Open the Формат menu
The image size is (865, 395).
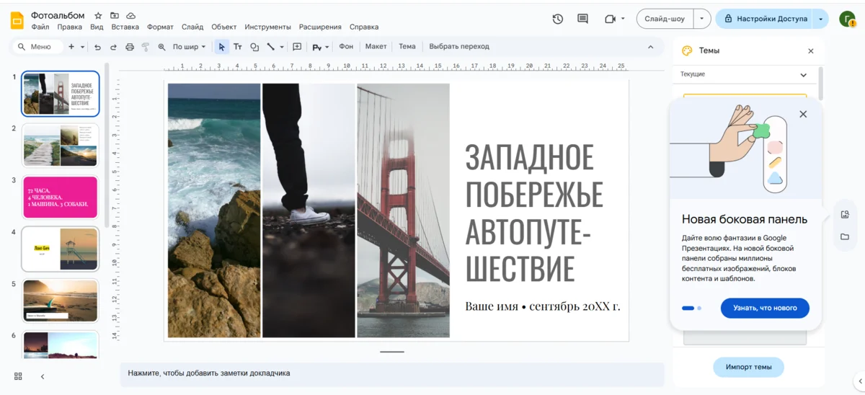pyautogui.click(x=160, y=27)
